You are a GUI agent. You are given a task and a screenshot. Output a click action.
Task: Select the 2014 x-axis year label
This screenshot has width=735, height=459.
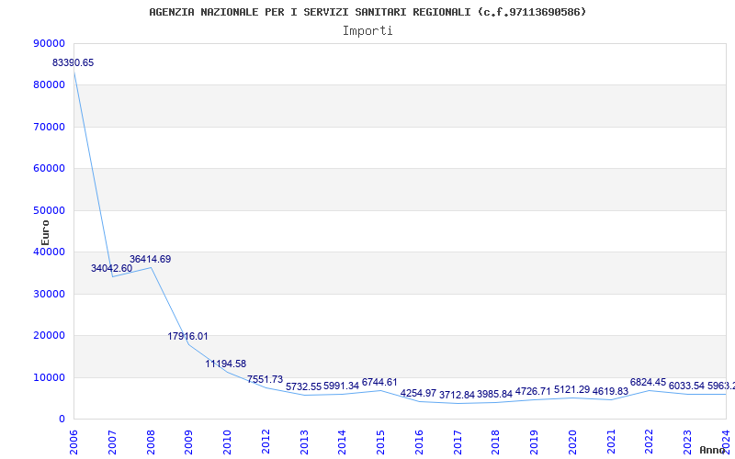342,442
